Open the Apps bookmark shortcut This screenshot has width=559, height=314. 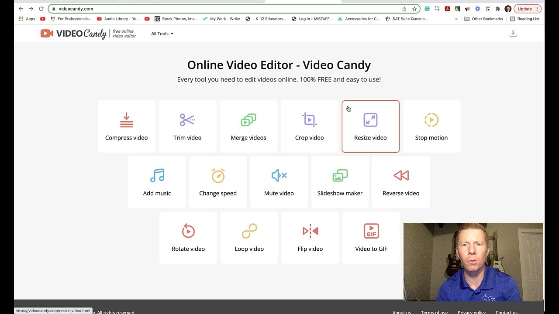[x=27, y=19]
